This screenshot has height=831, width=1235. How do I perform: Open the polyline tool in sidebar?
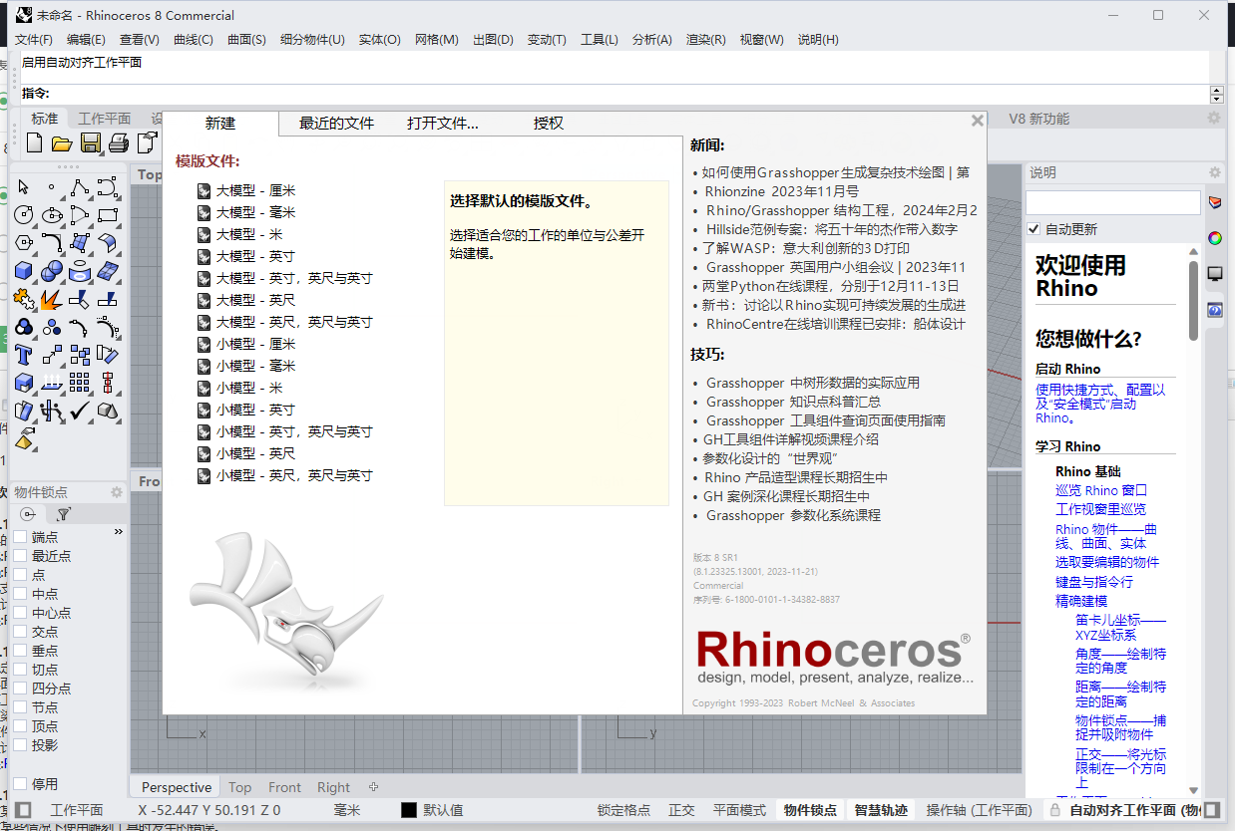click(x=80, y=186)
